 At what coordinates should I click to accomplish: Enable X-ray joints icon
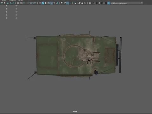(x=85, y=3)
